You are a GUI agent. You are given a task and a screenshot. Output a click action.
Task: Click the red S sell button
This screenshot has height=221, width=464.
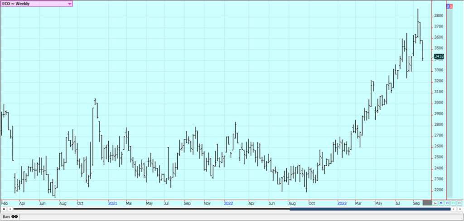pyautogui.click(x=451, y=6)
